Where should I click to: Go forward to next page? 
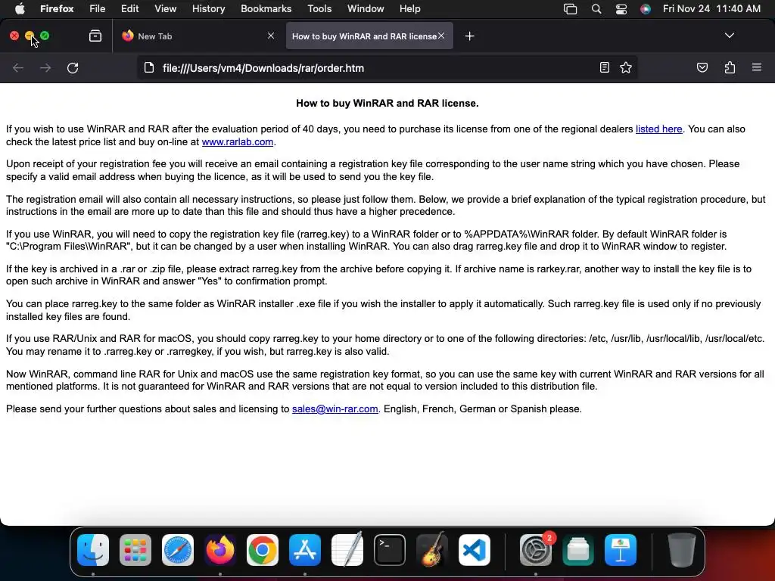[x=45, y=67]
